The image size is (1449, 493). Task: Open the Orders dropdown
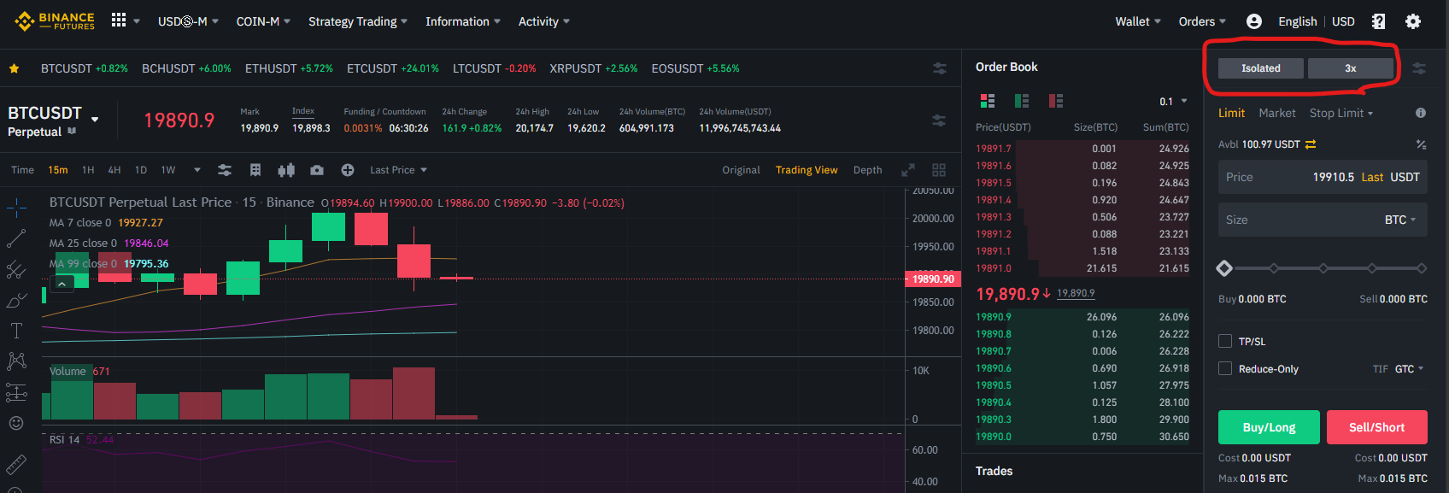pyautogui.click(x=1202, y=21)
